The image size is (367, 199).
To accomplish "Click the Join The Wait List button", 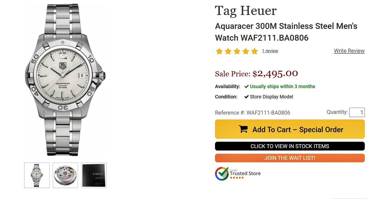I will pos(290,158).
